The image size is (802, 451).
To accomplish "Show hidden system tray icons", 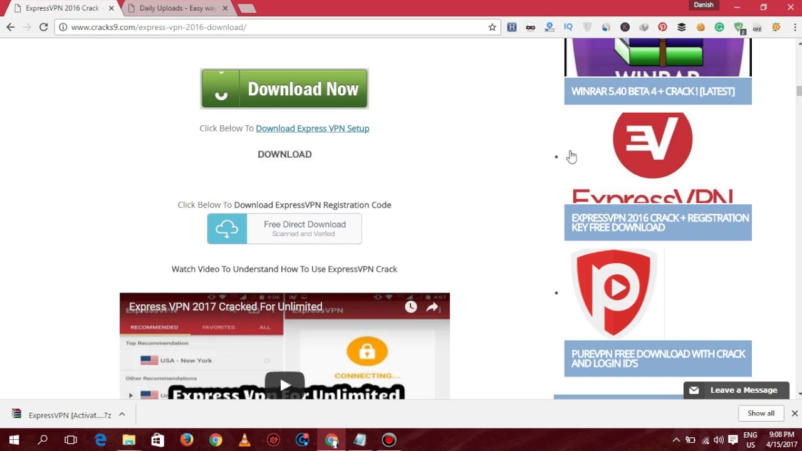I will 676,440.
